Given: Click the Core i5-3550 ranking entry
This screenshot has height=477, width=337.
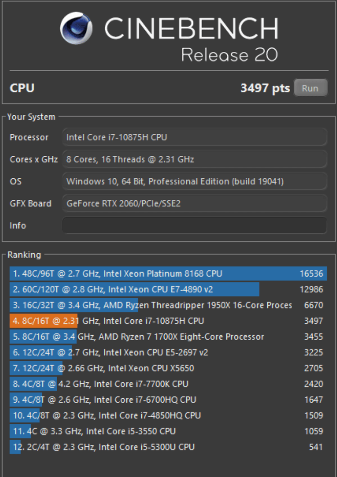Looking at the screenshot, I should (x=168, y=432).
